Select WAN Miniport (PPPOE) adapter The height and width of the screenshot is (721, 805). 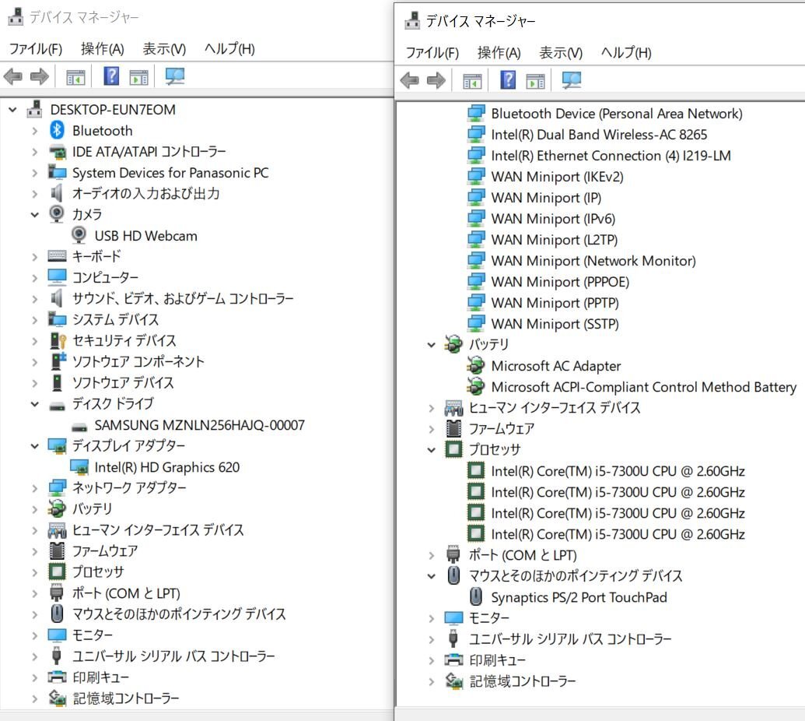(560, 282)
